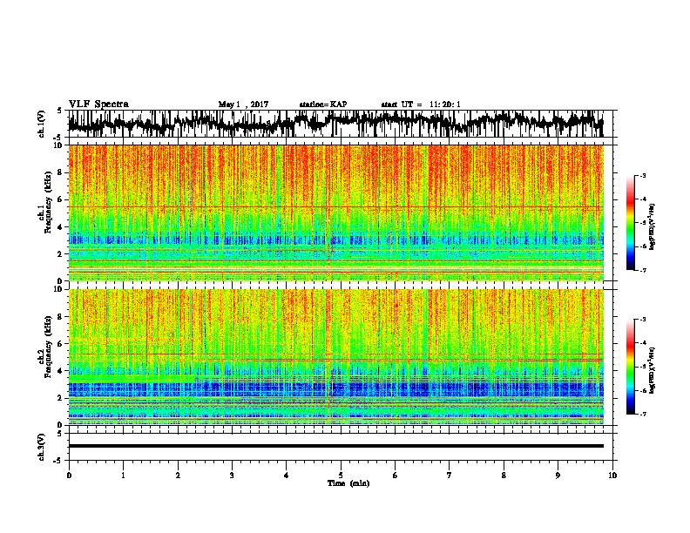The width and height of the screenshot is (690, 533).
Task: Click the -7 label on the ch.2 color scale
Action: coord(642,414)
